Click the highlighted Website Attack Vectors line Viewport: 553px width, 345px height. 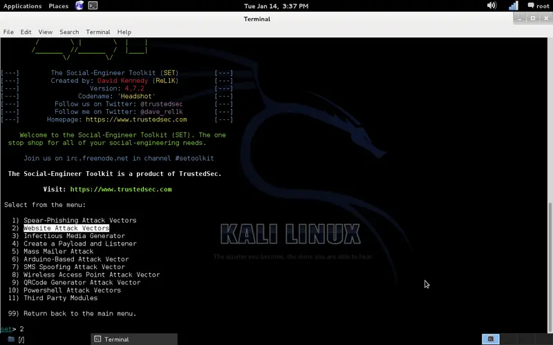[x=66, y=228]
